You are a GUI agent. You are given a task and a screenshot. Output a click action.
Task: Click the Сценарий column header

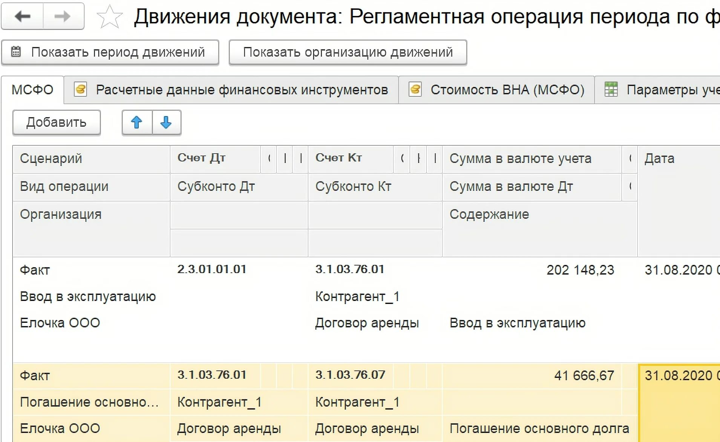[x=91, y=159]
